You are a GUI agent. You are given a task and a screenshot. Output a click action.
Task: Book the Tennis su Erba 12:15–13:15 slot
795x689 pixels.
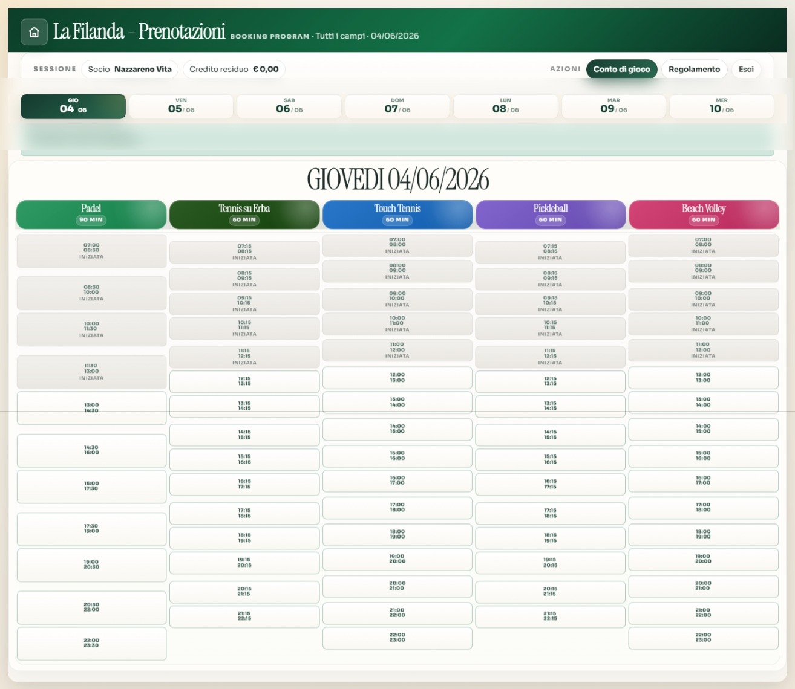coord(244,381)
